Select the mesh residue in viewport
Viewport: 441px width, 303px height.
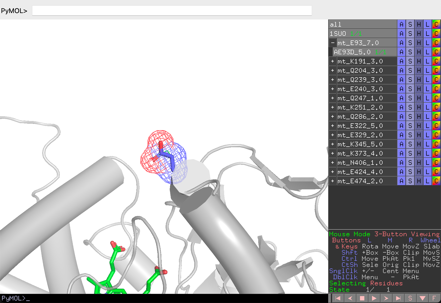tap(164, 157)
